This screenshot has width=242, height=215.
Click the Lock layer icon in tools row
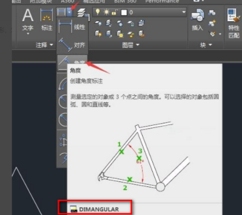coord(130,23)
